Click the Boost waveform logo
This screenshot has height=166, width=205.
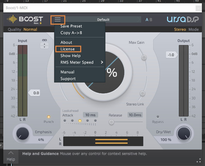tap(12, 20)
